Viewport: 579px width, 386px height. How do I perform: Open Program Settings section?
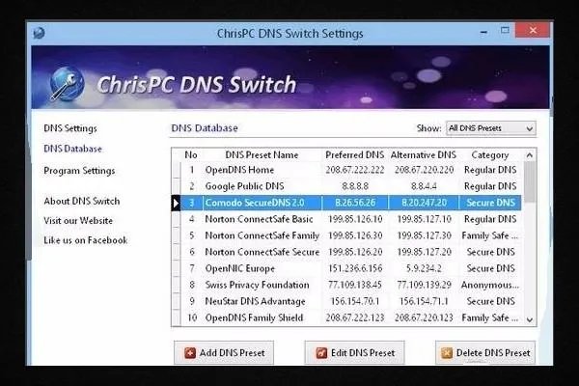(x=79, y=171)
